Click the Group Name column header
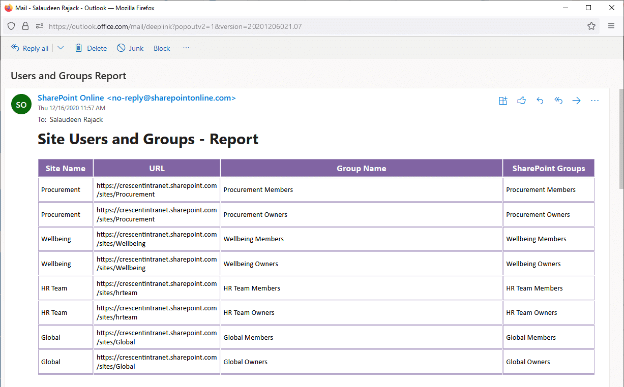Screen dimensions: 624x387 click(x=362, y=168)
